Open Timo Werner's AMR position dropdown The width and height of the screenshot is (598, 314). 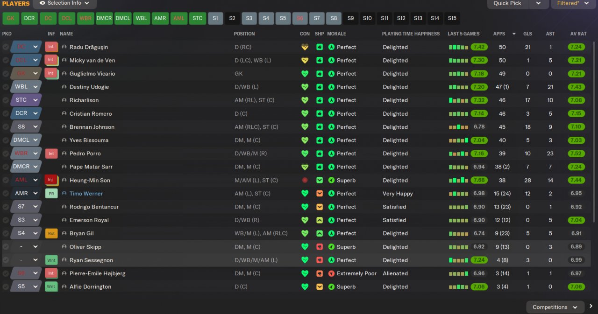[26, 194]
